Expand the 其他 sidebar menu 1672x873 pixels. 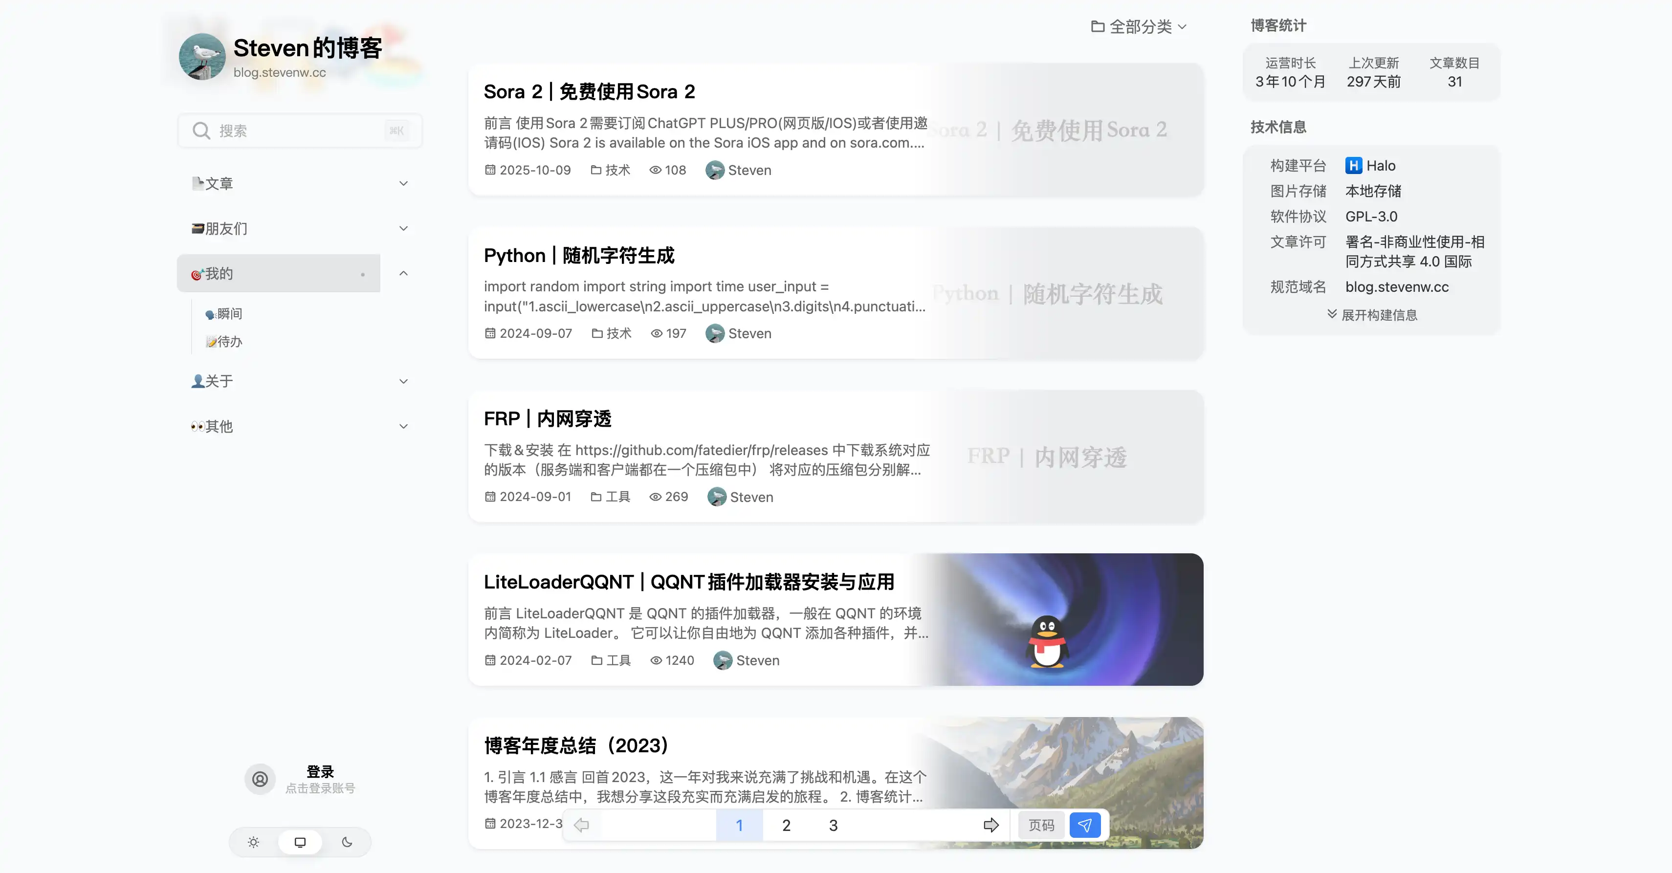[x=403, y=426]
